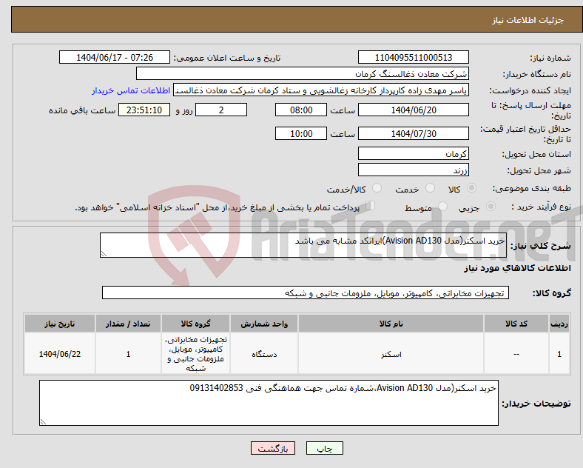Click the شرح کلی نیاز label
This screenshot has height=468, width=583.
(540, 246)
